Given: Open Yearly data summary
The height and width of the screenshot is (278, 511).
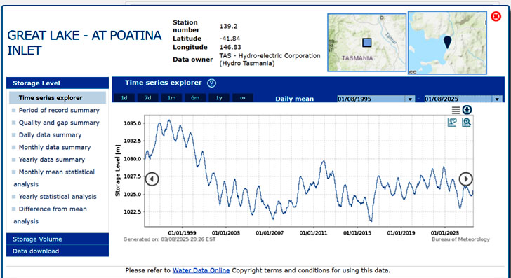Looking at the screenshot, I should click(52, 160).
